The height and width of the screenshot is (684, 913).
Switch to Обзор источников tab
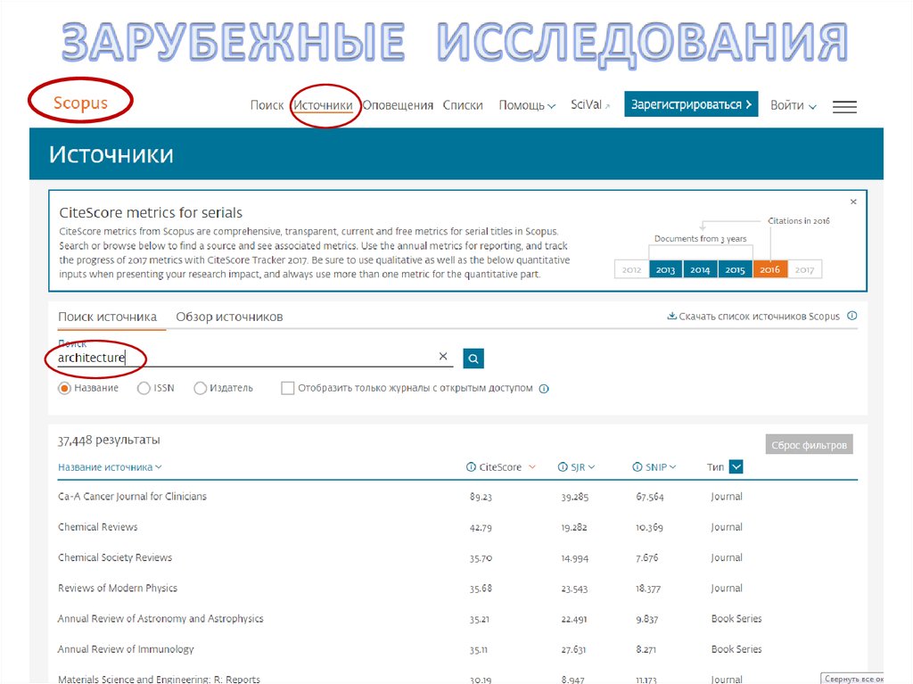click(x=229, y=317)
